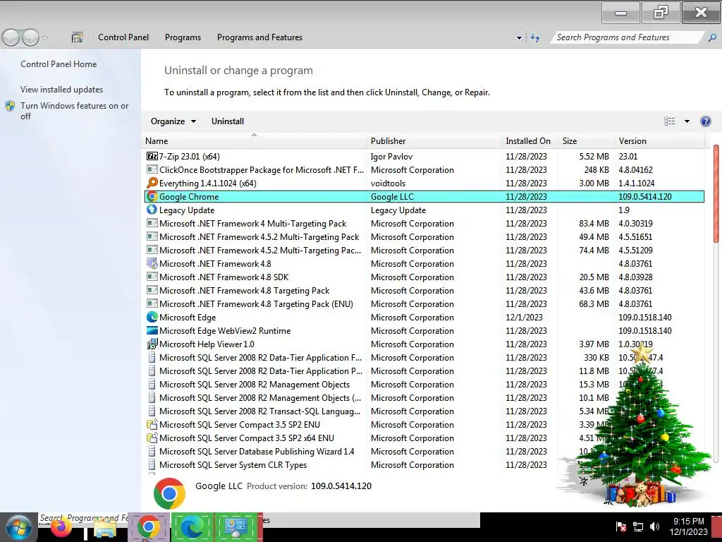Open the recent pages dropdown arrow

point(44,37)
